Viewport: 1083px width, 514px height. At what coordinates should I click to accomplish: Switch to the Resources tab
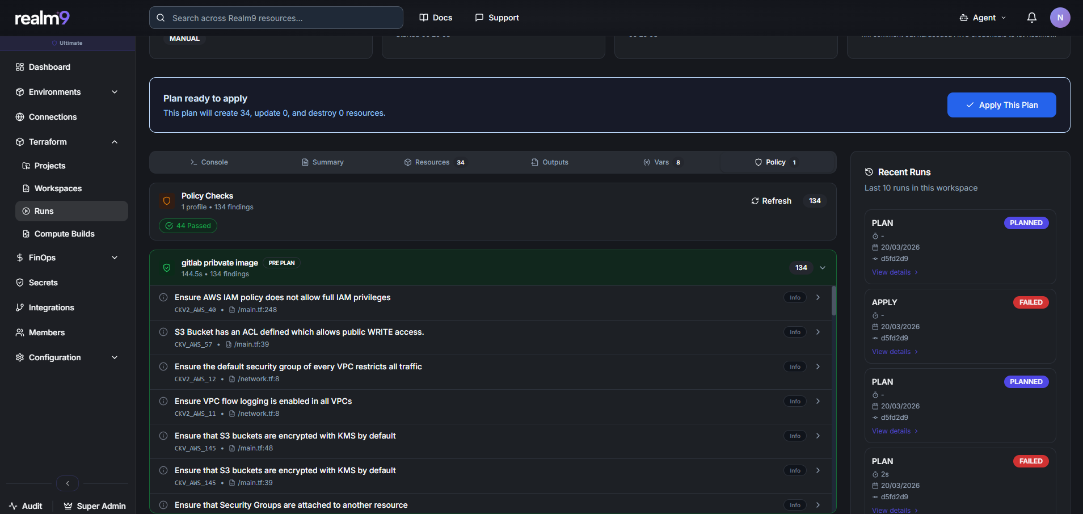pos(434,162)
